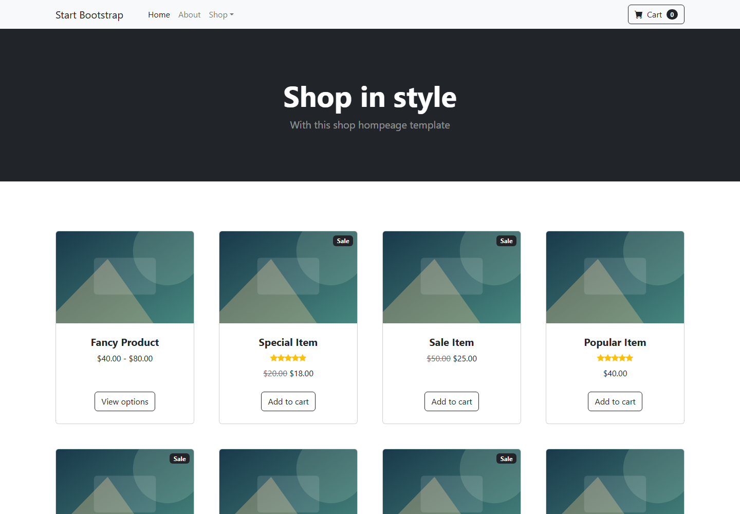Image resolution: width=740 pixels, height=514 pixels.
Task: Open the About page link
Action: point(189,15)
